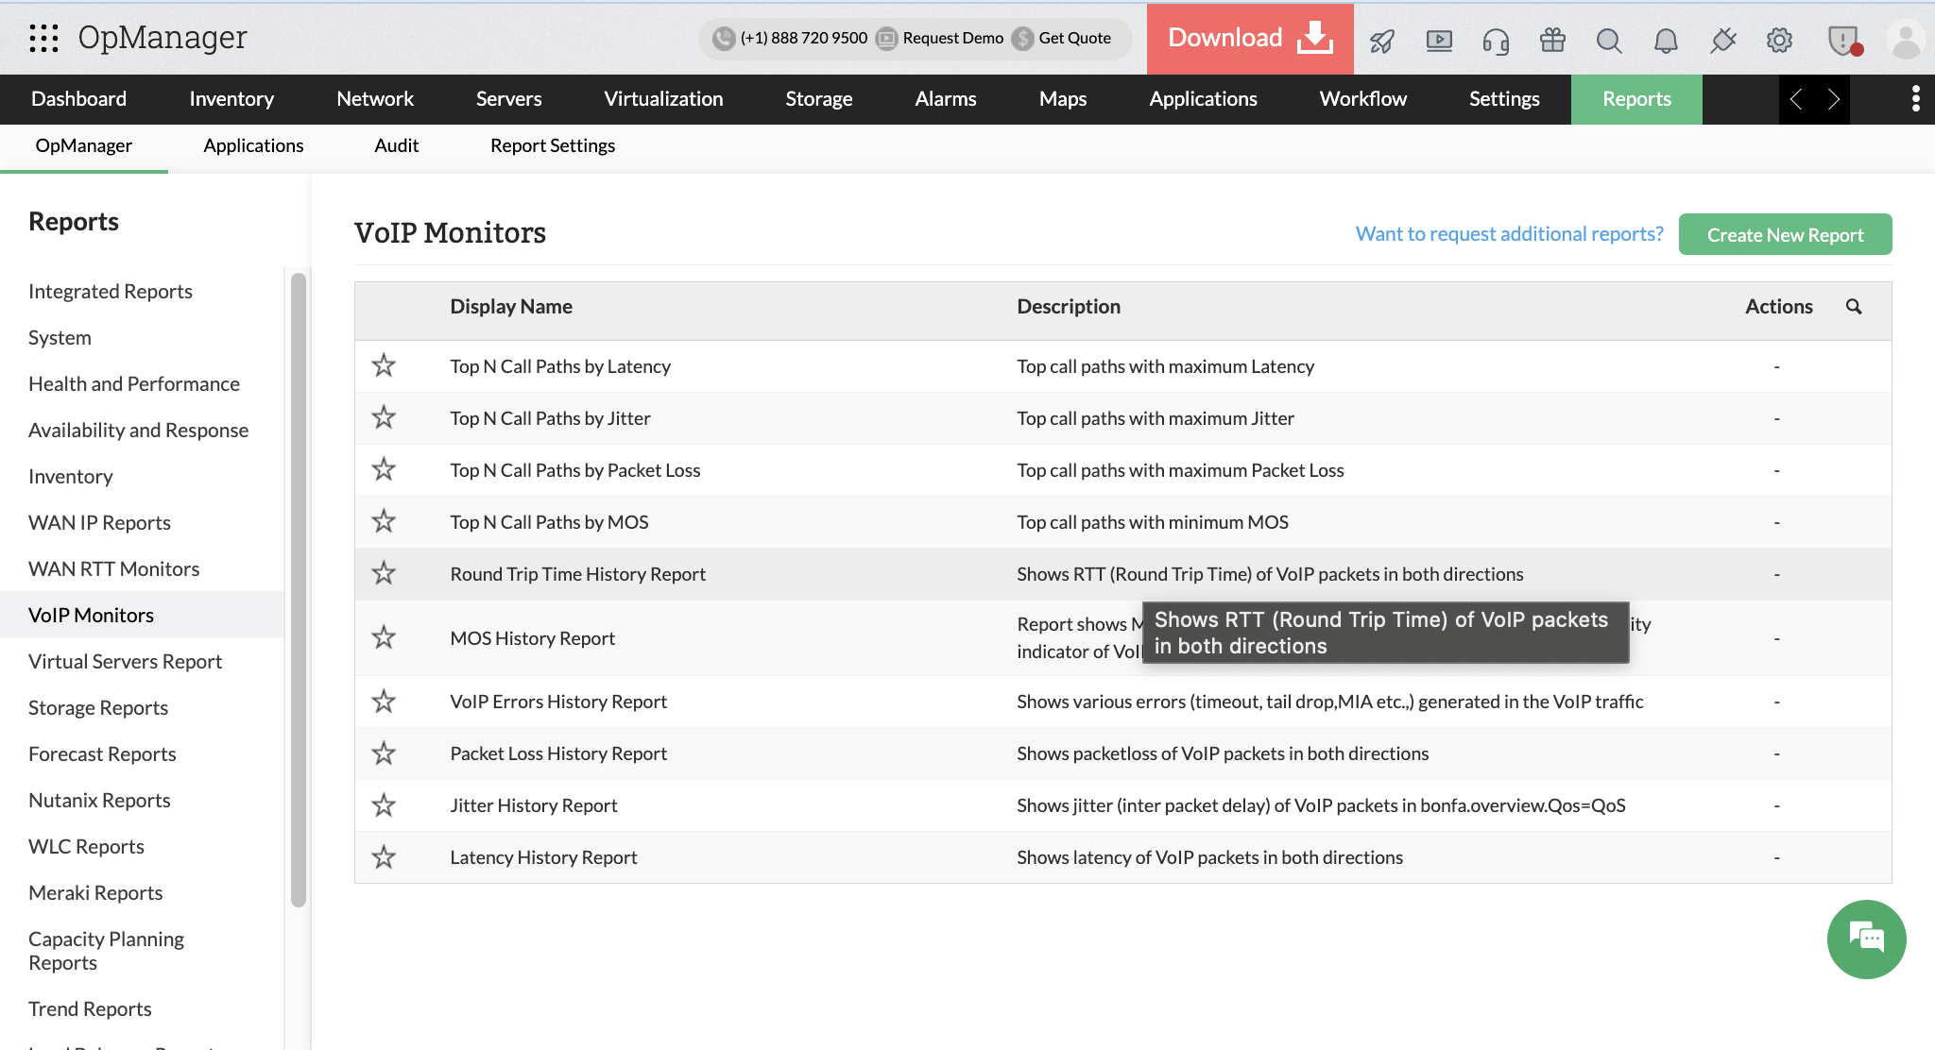Star the Top N Call Paths by Latency report
Screen dimensions: 1935x1050
(384, 365)
